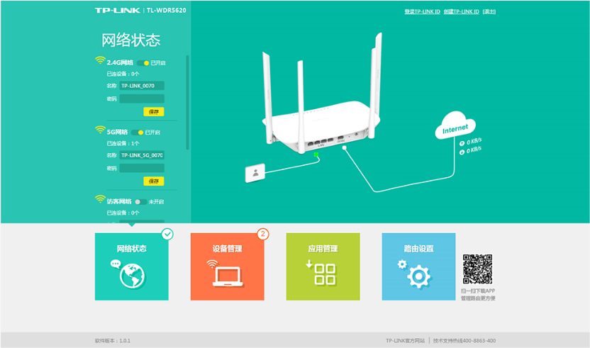
Task: Click the 退出 logout link
Action: tap(489, 12)
